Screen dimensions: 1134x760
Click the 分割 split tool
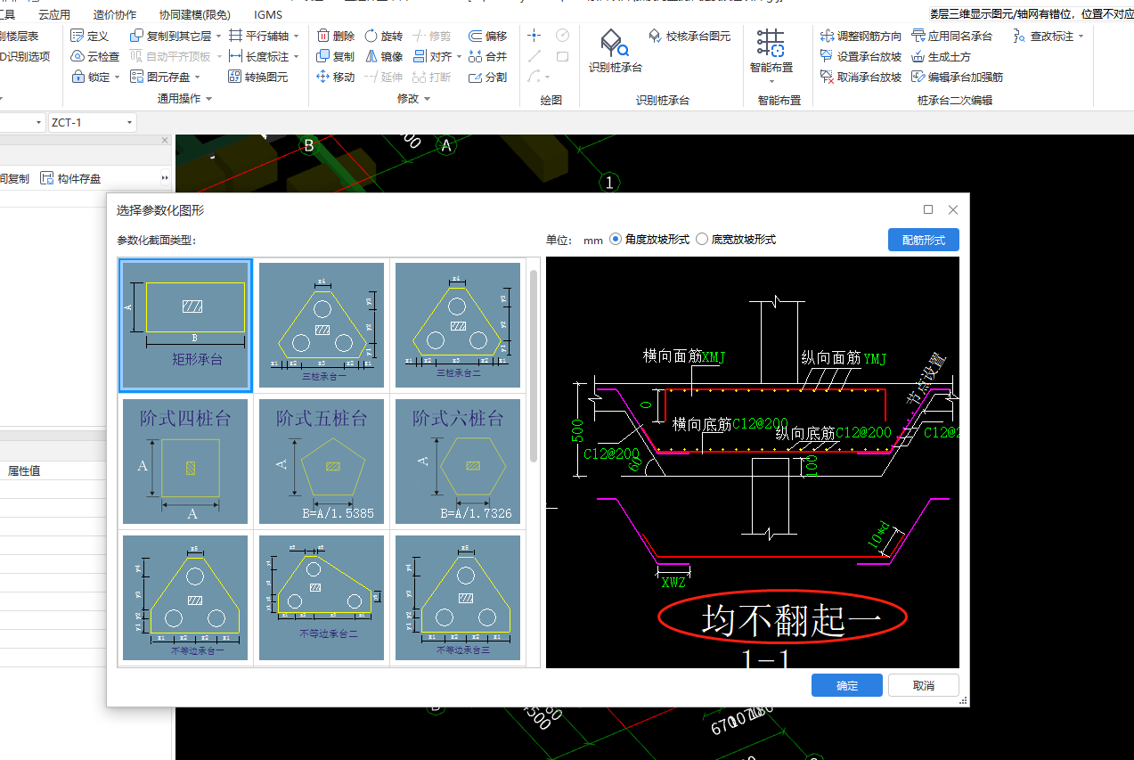pyautogui.click(x=487, y=77)
